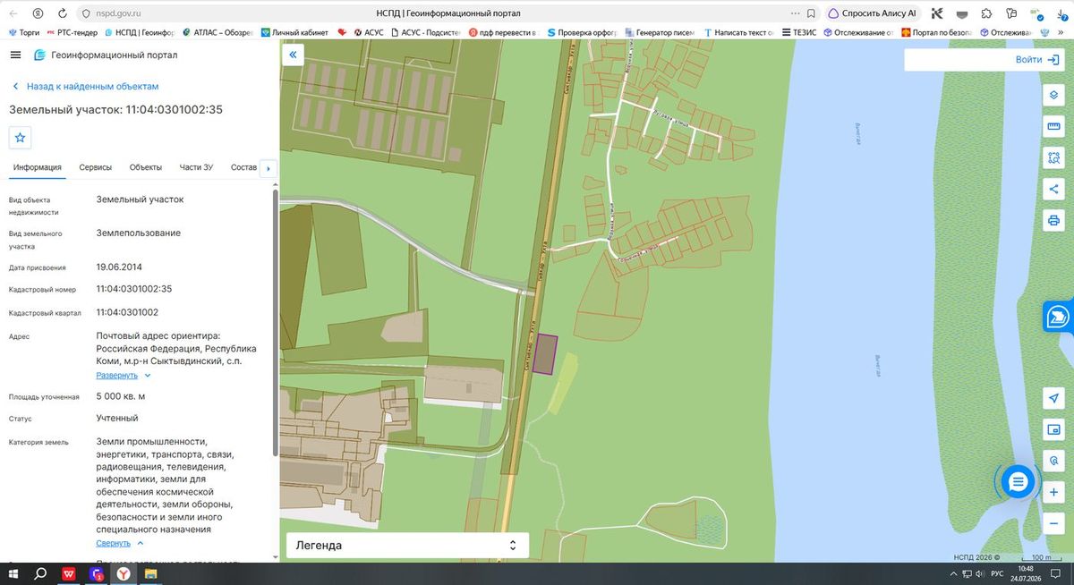The image size is (1074, 585).
Task: Open the map layers tool
Action: [x=1053, y=95]
